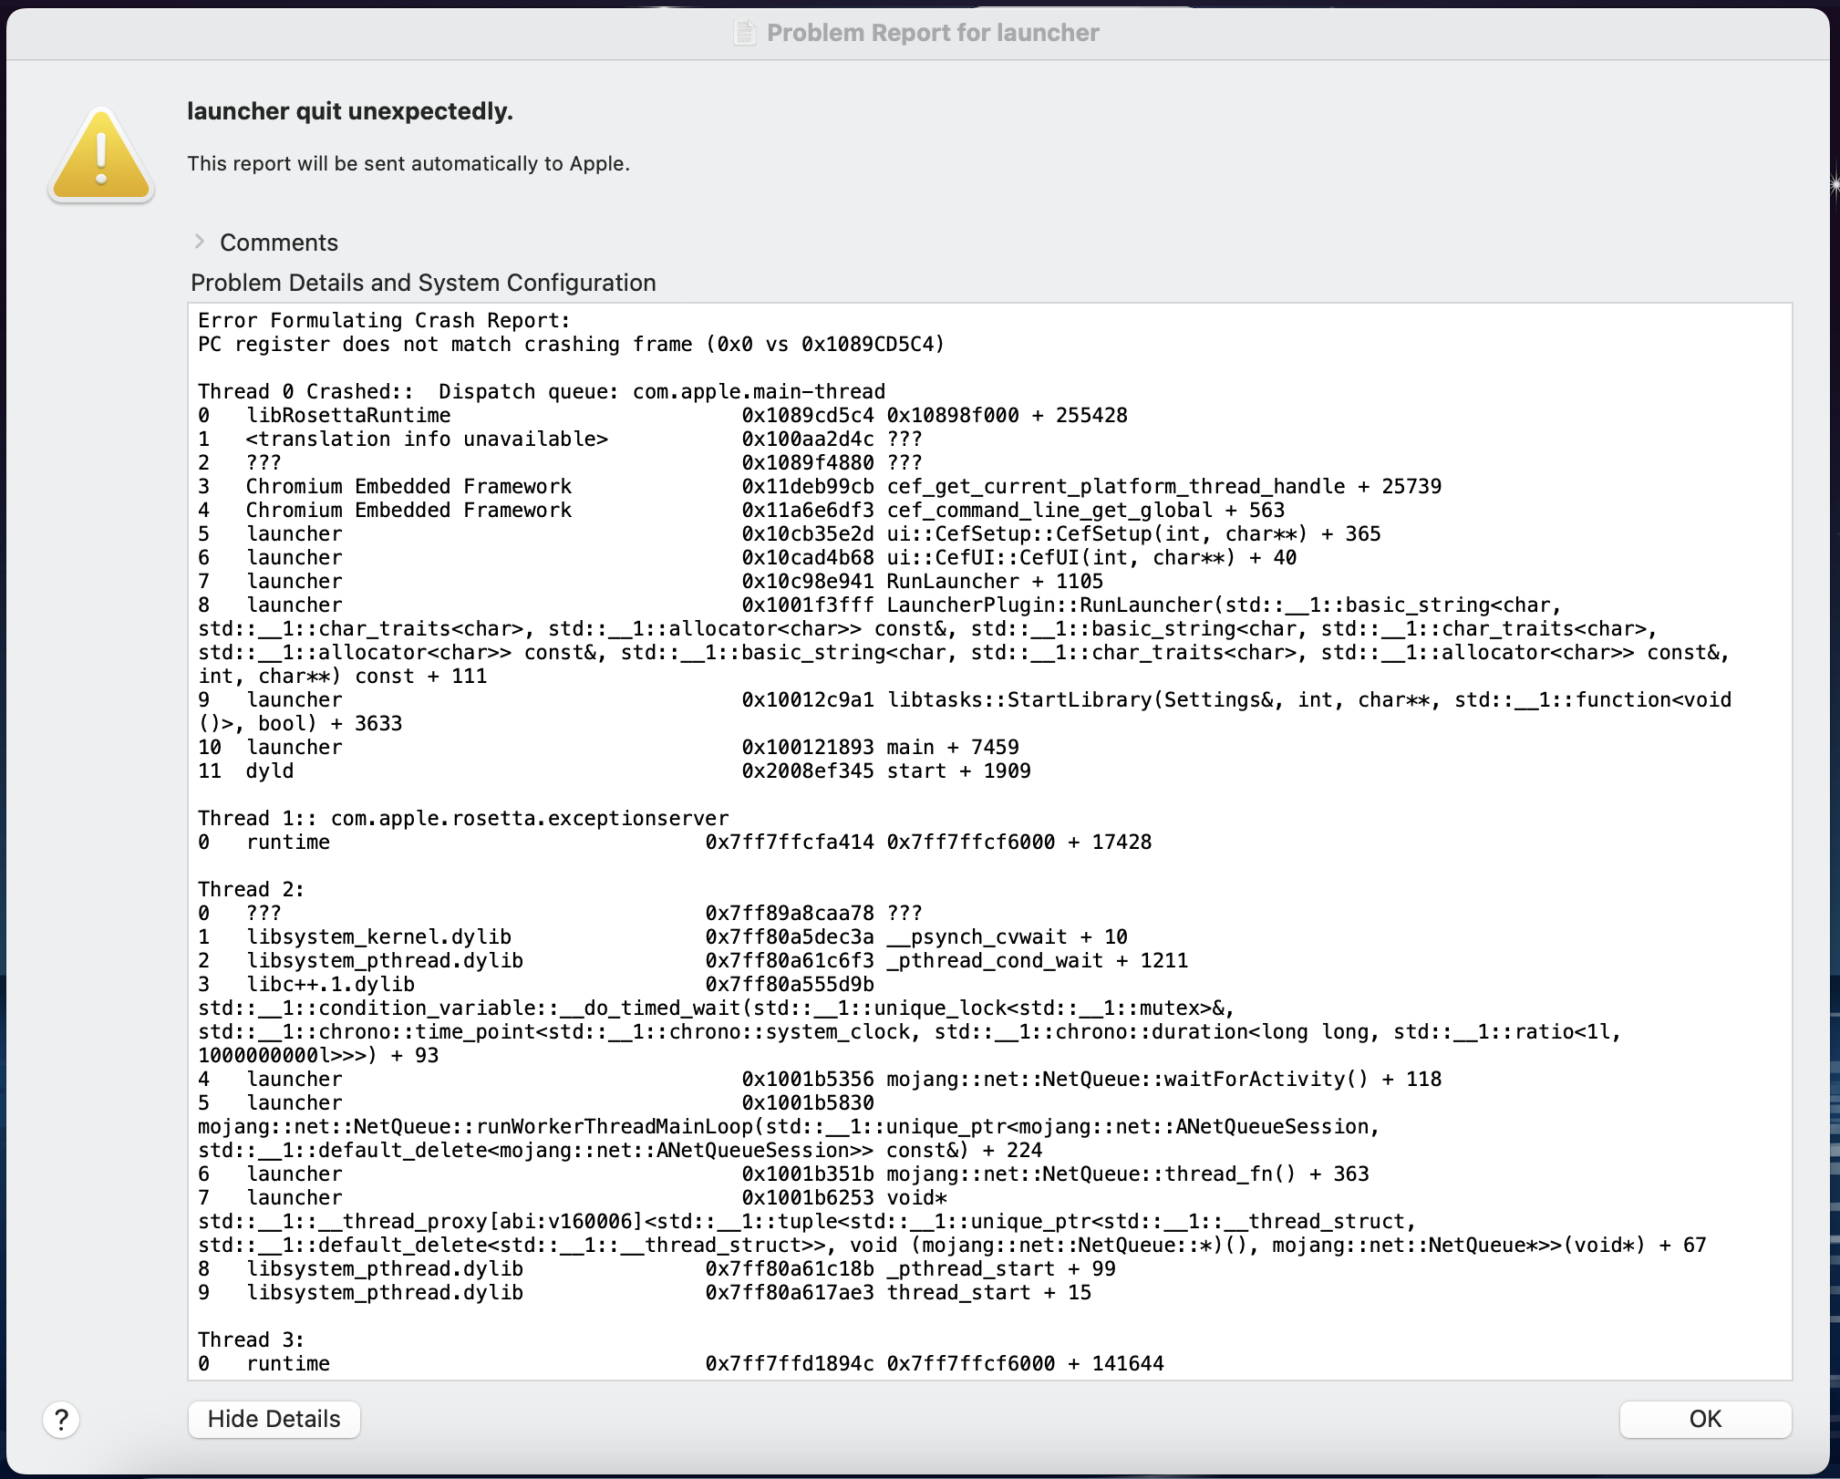This screenshot has height=1479, width=1840.
Task: Click the yellow warning triangle icon
Action: 101,155
